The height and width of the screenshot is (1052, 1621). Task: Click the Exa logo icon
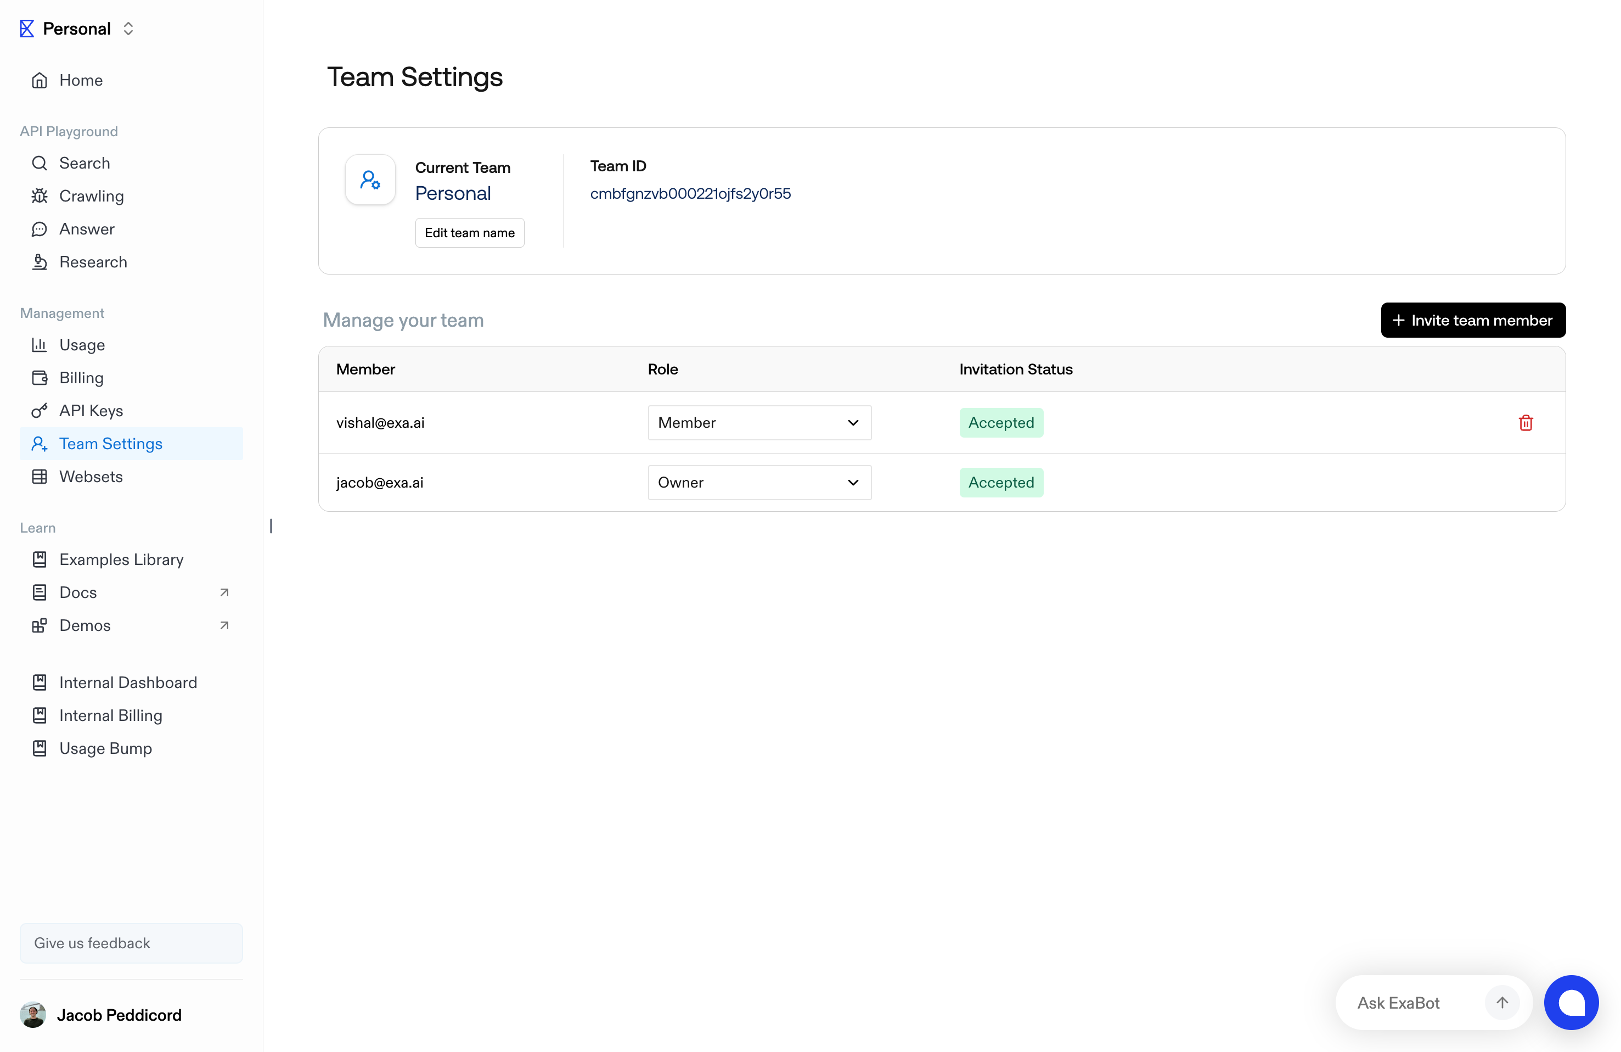[26, 29]
